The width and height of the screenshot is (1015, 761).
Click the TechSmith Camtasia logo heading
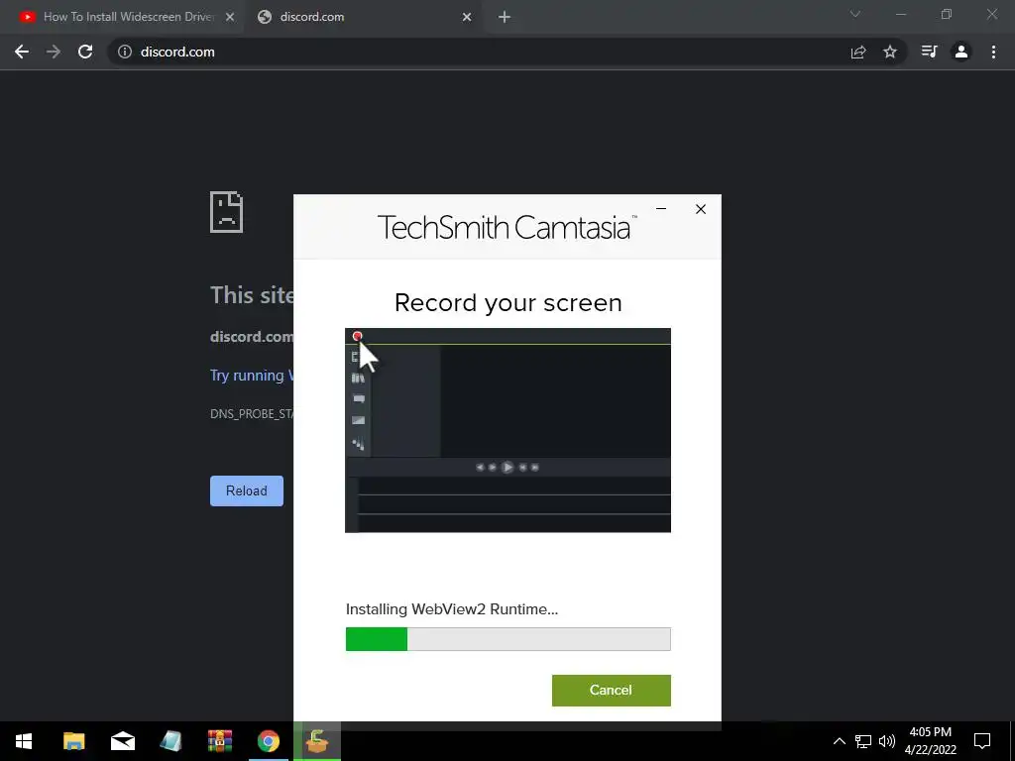click(507, 227)
